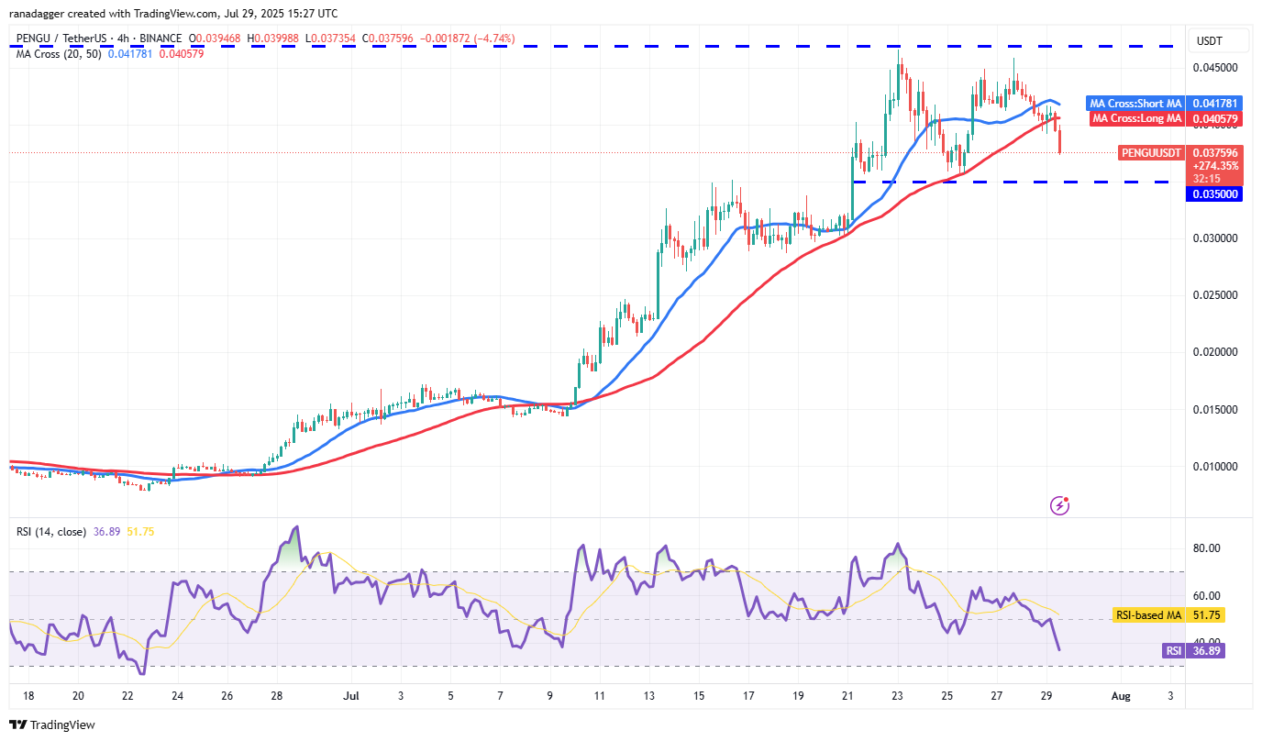Click the purple lightning bolt event icon
Viewport: 1262px width, 741px height.
point(1059,504)
